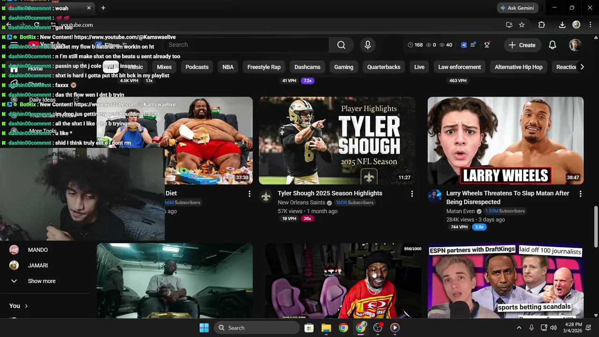
Task: Click the YouTube search magnifier button
Action: 341,45
